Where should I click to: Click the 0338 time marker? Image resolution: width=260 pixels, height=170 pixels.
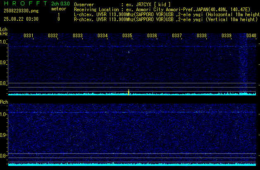(202, 36)
